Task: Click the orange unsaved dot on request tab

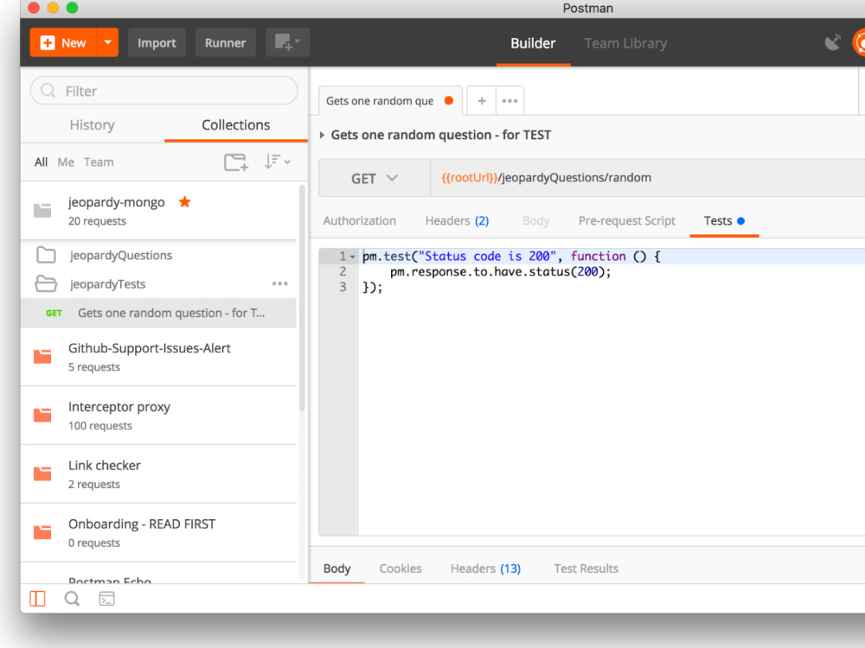Action: tap(449, 100)
